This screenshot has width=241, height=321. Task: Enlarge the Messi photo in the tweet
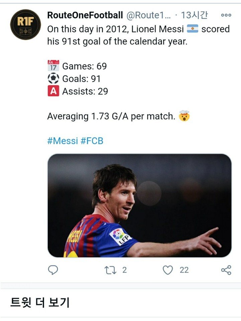point(139,205)
